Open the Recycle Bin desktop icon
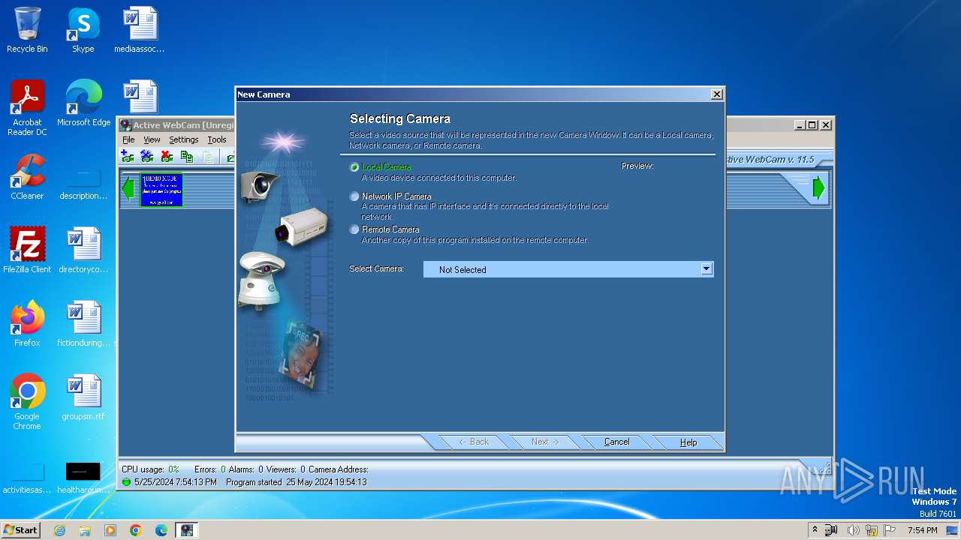 click(27, 30)
